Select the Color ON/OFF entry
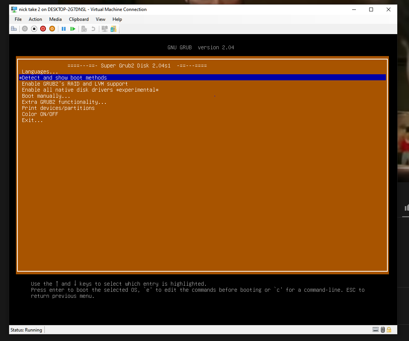The image size is (409, 341). coord(202,114)
